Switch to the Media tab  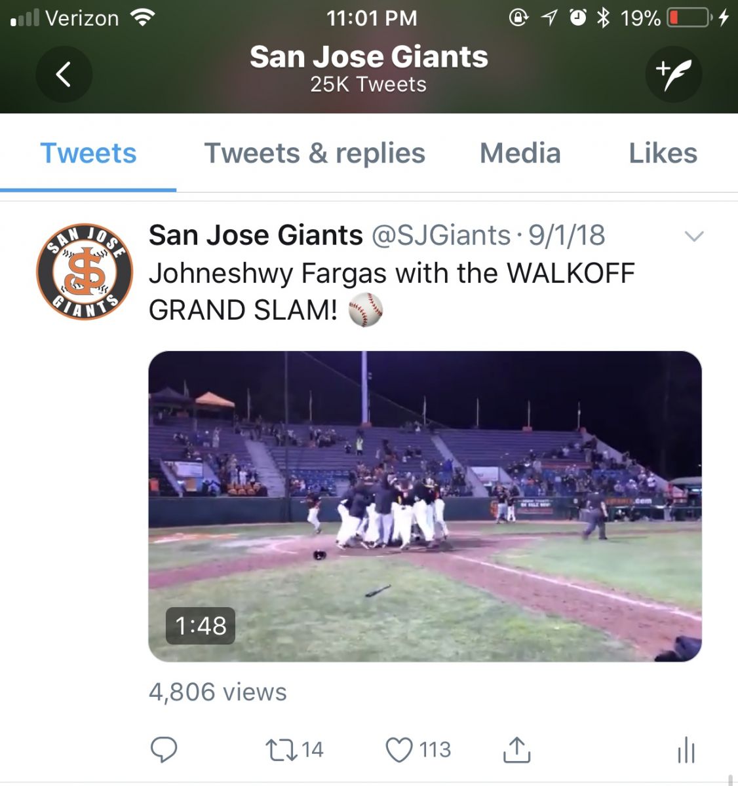pyautogui.click(x=520, y=153)
